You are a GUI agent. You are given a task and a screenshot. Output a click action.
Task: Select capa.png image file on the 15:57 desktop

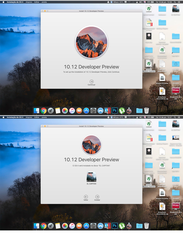(149, 151)
